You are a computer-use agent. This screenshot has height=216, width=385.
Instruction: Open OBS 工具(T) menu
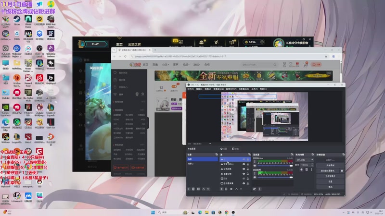coord(255,89)
